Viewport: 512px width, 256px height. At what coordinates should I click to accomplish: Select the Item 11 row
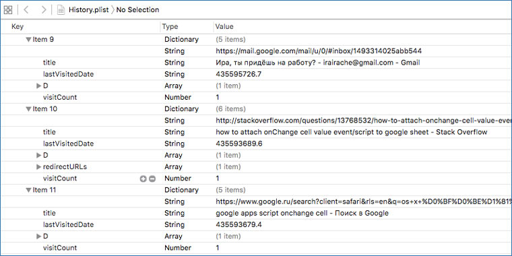(x=256, y=190)
